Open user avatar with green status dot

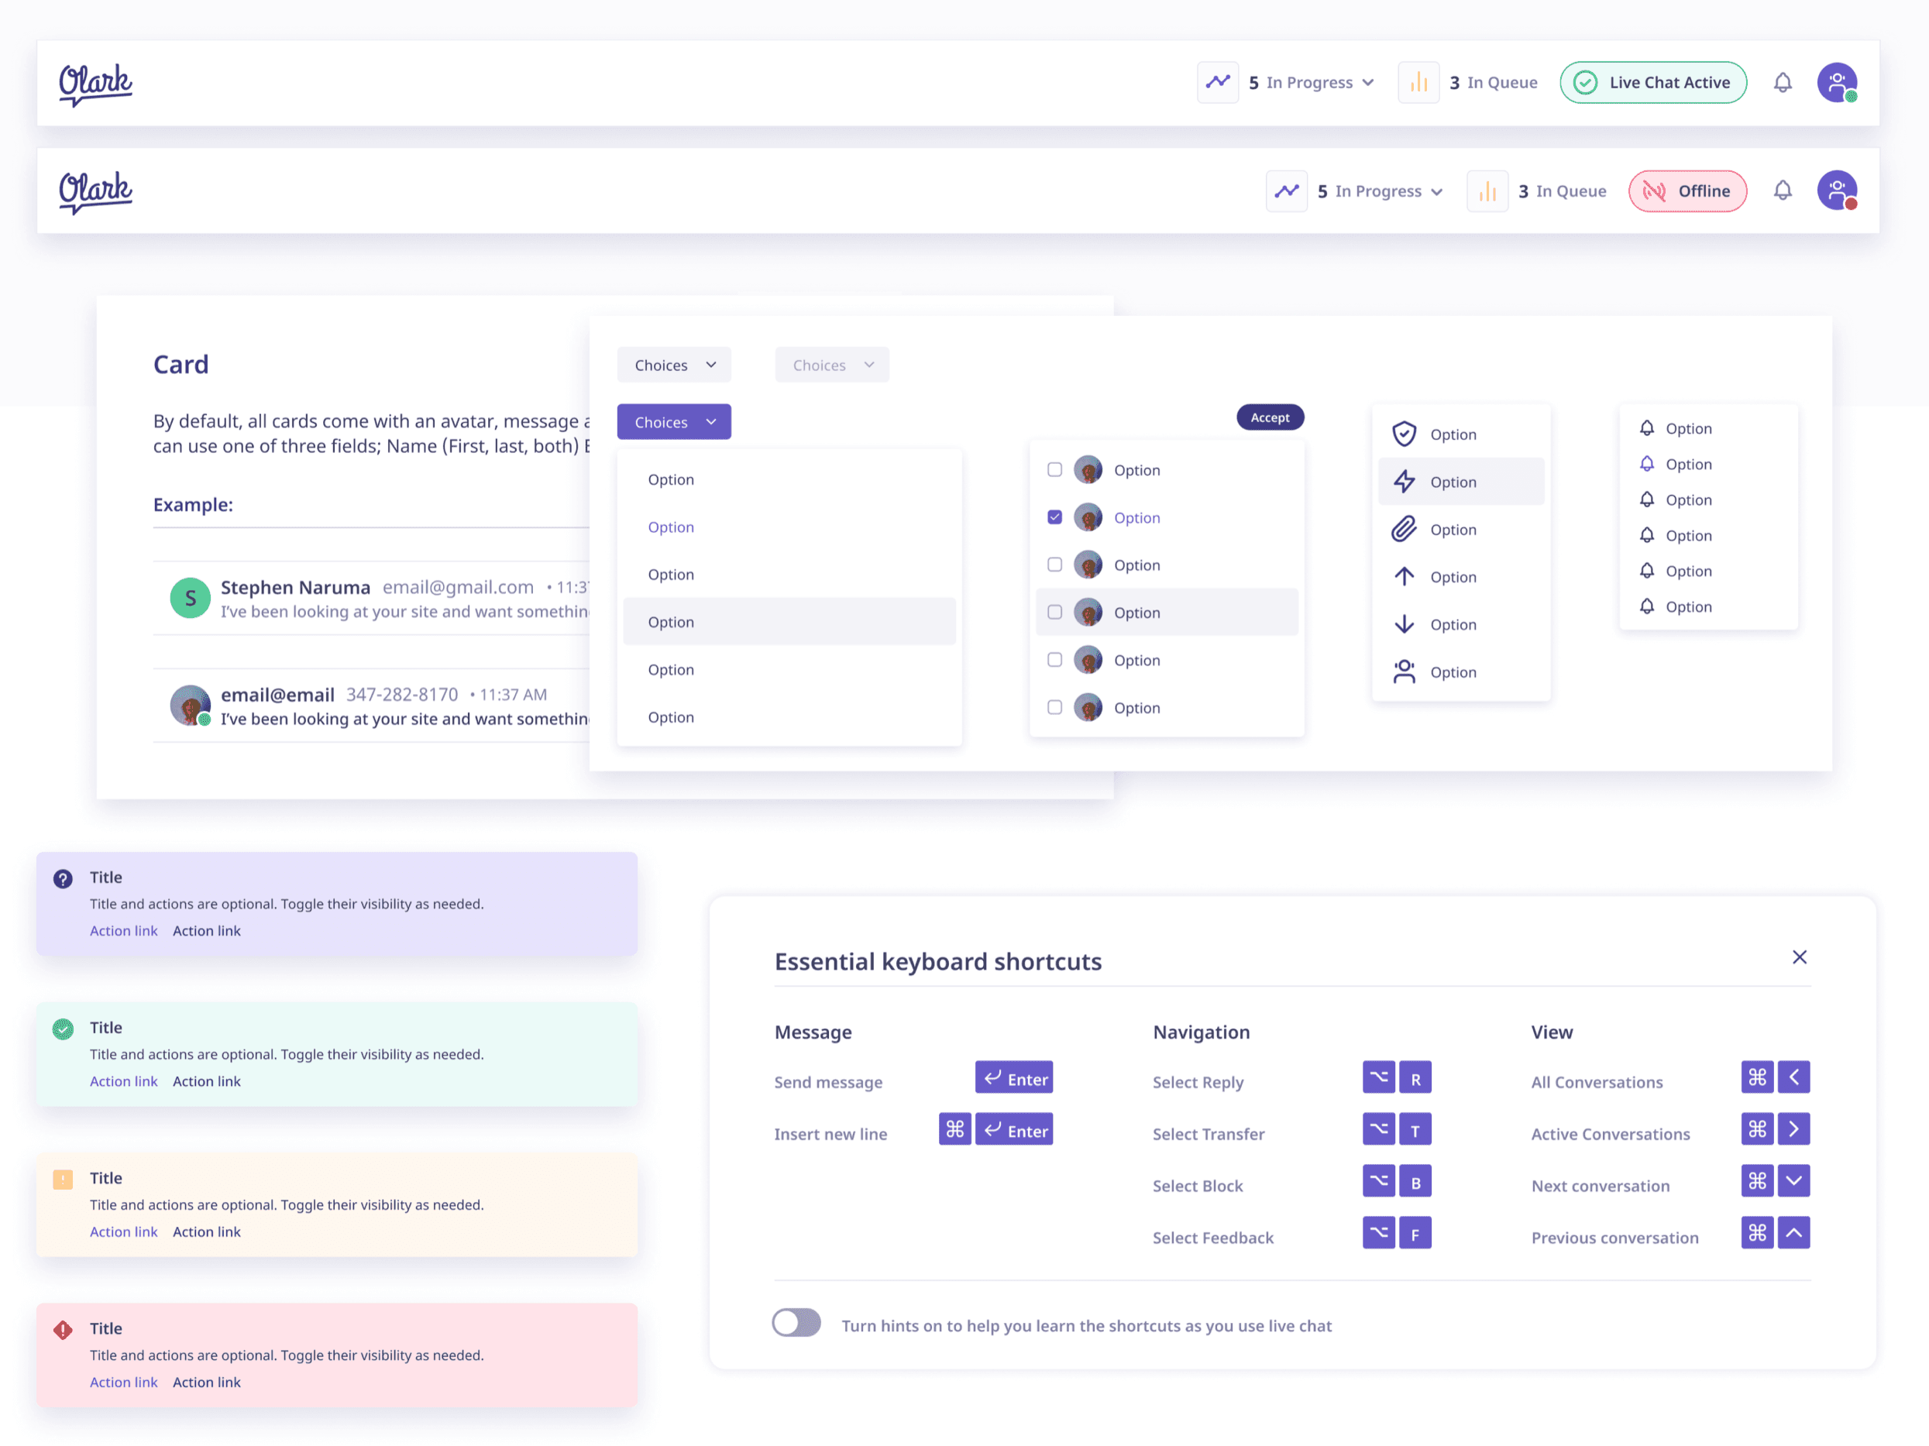[x=1837, y=83]
